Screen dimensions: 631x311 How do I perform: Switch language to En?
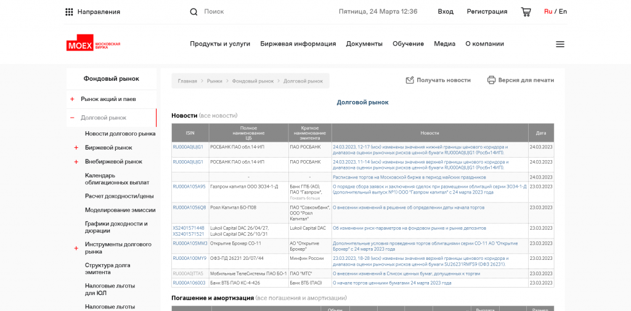click(563, 11)
